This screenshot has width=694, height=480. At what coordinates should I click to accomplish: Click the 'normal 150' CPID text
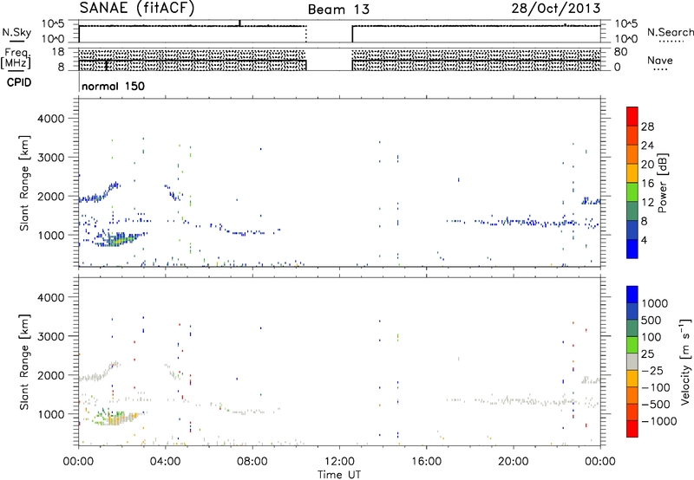click(113, 86)
